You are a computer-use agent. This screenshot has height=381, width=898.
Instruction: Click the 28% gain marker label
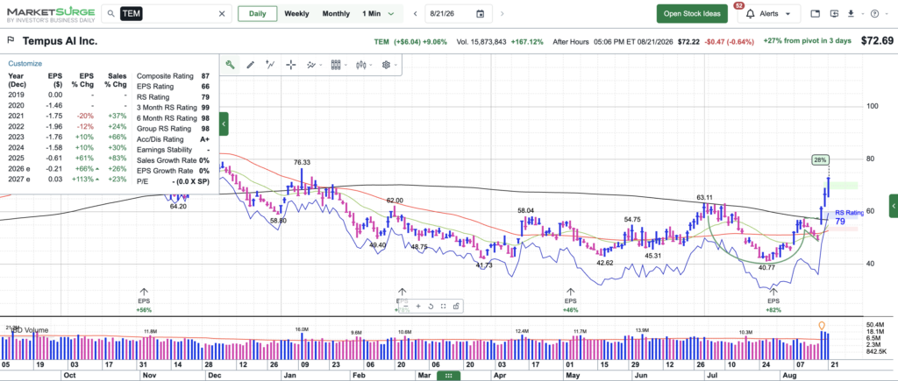click(820, 160)
